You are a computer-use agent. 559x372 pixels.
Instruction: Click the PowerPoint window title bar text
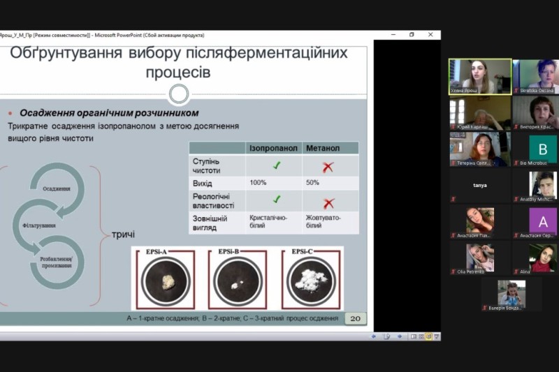point(101,35)
